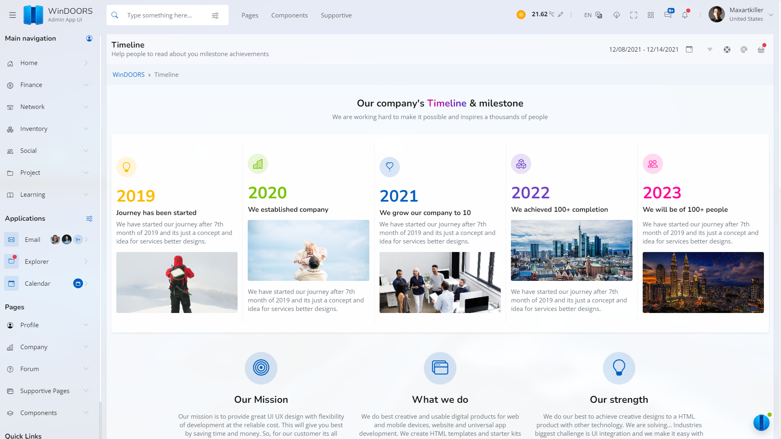Viewport: 781px width, 439px height.
Task: Edit temperature with the pencil icon
Action: click(561, 15)
